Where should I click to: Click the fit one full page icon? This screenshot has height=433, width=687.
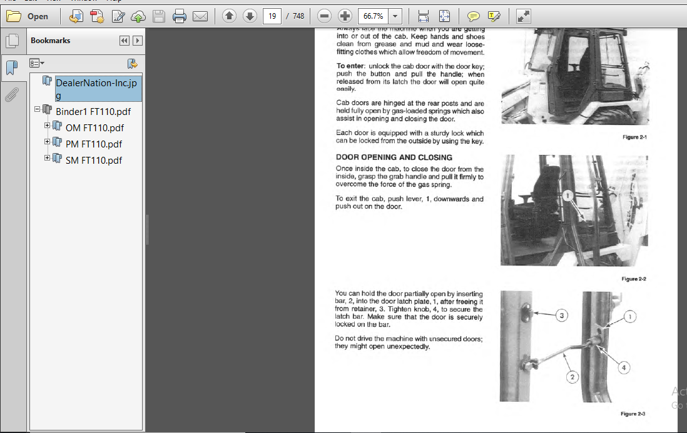click(444, 17)
